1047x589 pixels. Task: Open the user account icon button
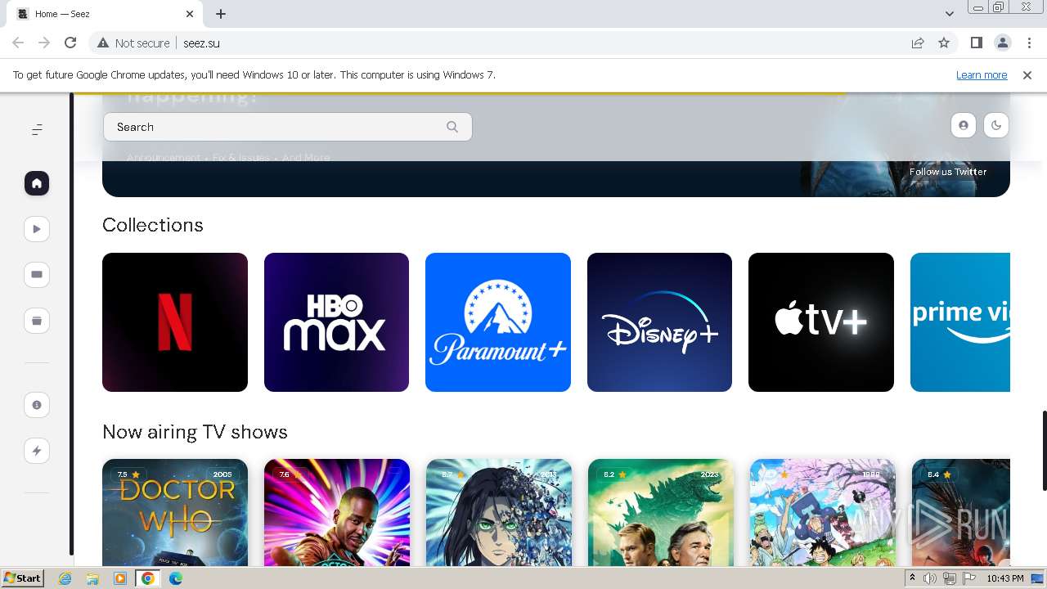pyautogui.click(x=964, y=125)
